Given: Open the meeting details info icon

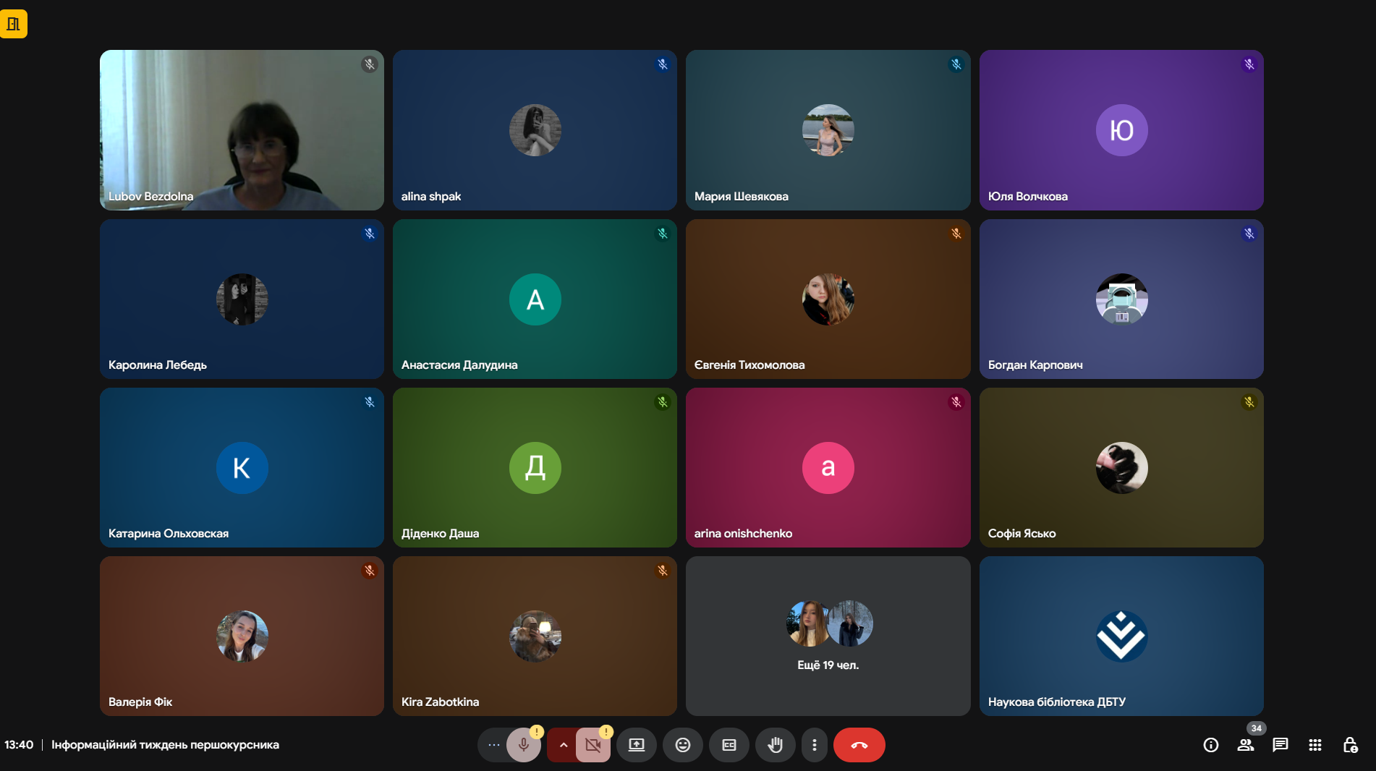Looking at the screenshot, I should tap(1210, 745).
